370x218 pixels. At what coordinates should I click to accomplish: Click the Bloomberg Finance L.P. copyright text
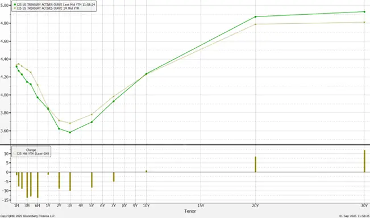[x=28, y=216]
